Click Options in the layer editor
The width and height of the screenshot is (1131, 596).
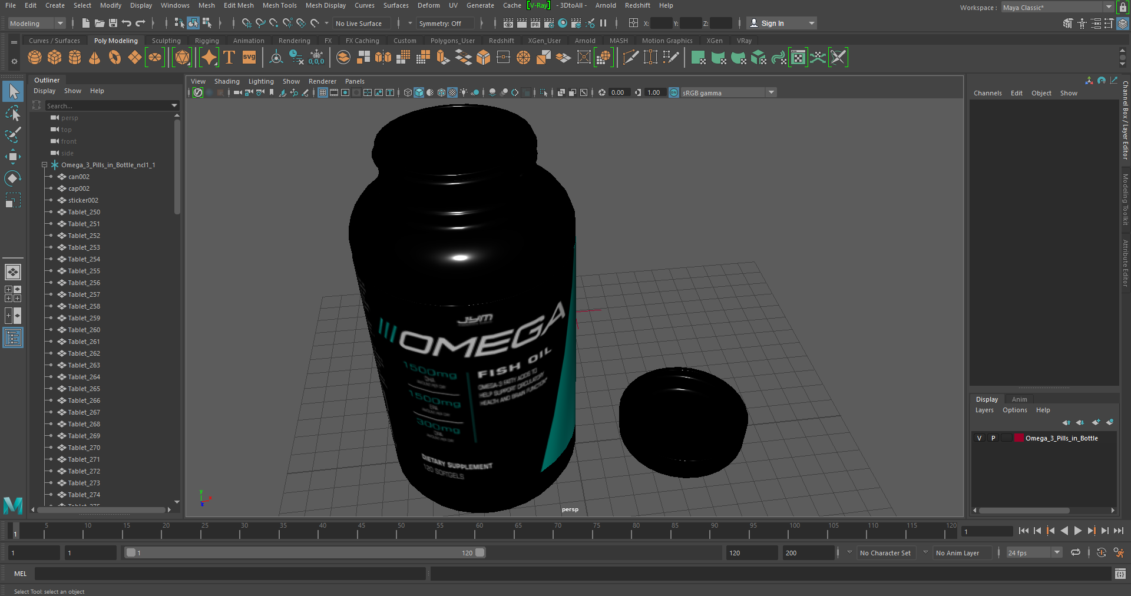point(1015,410)
